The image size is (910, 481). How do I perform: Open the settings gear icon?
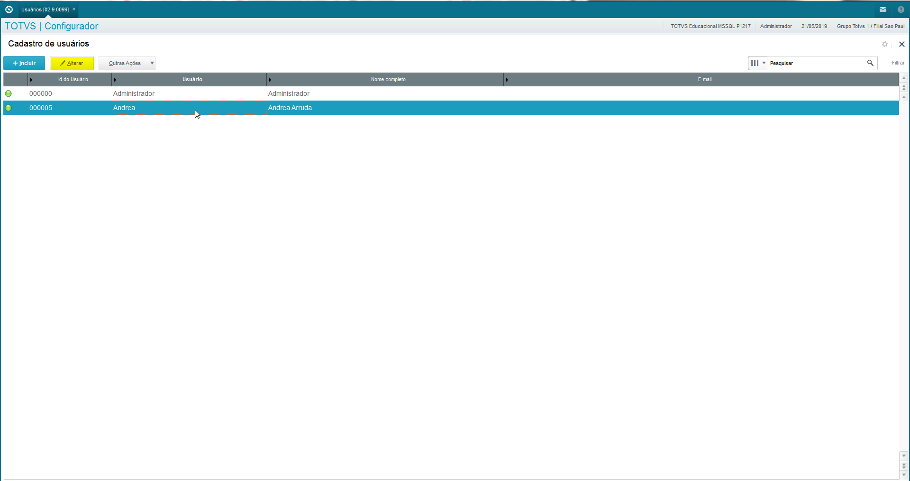coord(885,44)
